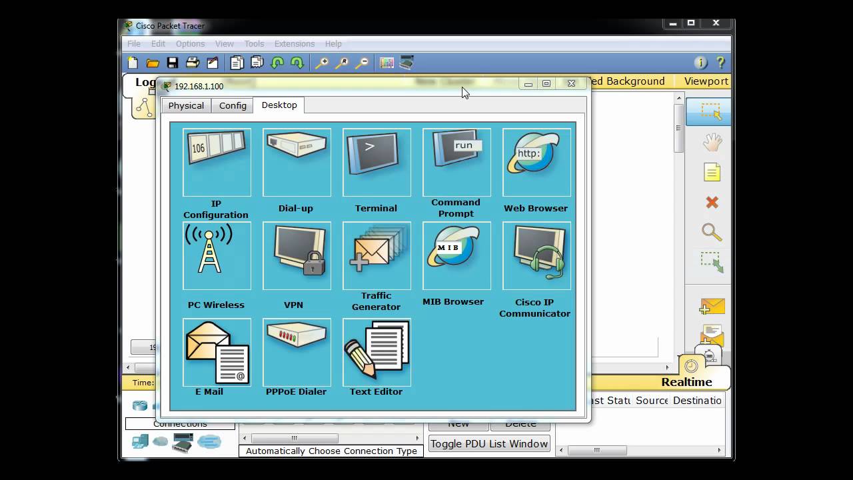Switch to the Config tab
Viewport: 853px width, 480px height.
click(233, 105)
